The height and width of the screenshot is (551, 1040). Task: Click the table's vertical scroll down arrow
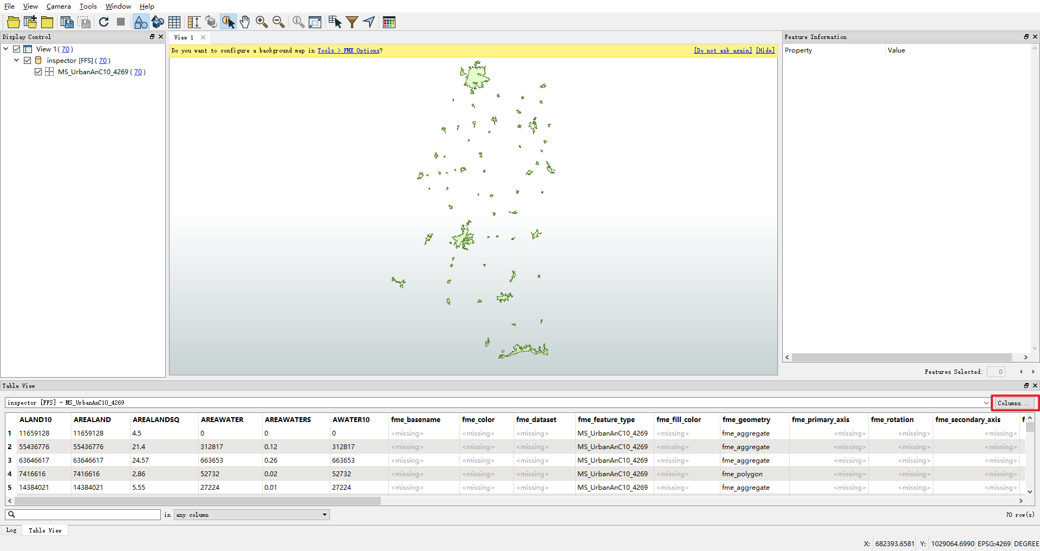[1030, 492]
